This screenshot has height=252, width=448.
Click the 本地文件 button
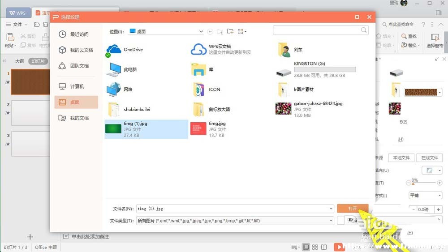click(x=401, y=158)
